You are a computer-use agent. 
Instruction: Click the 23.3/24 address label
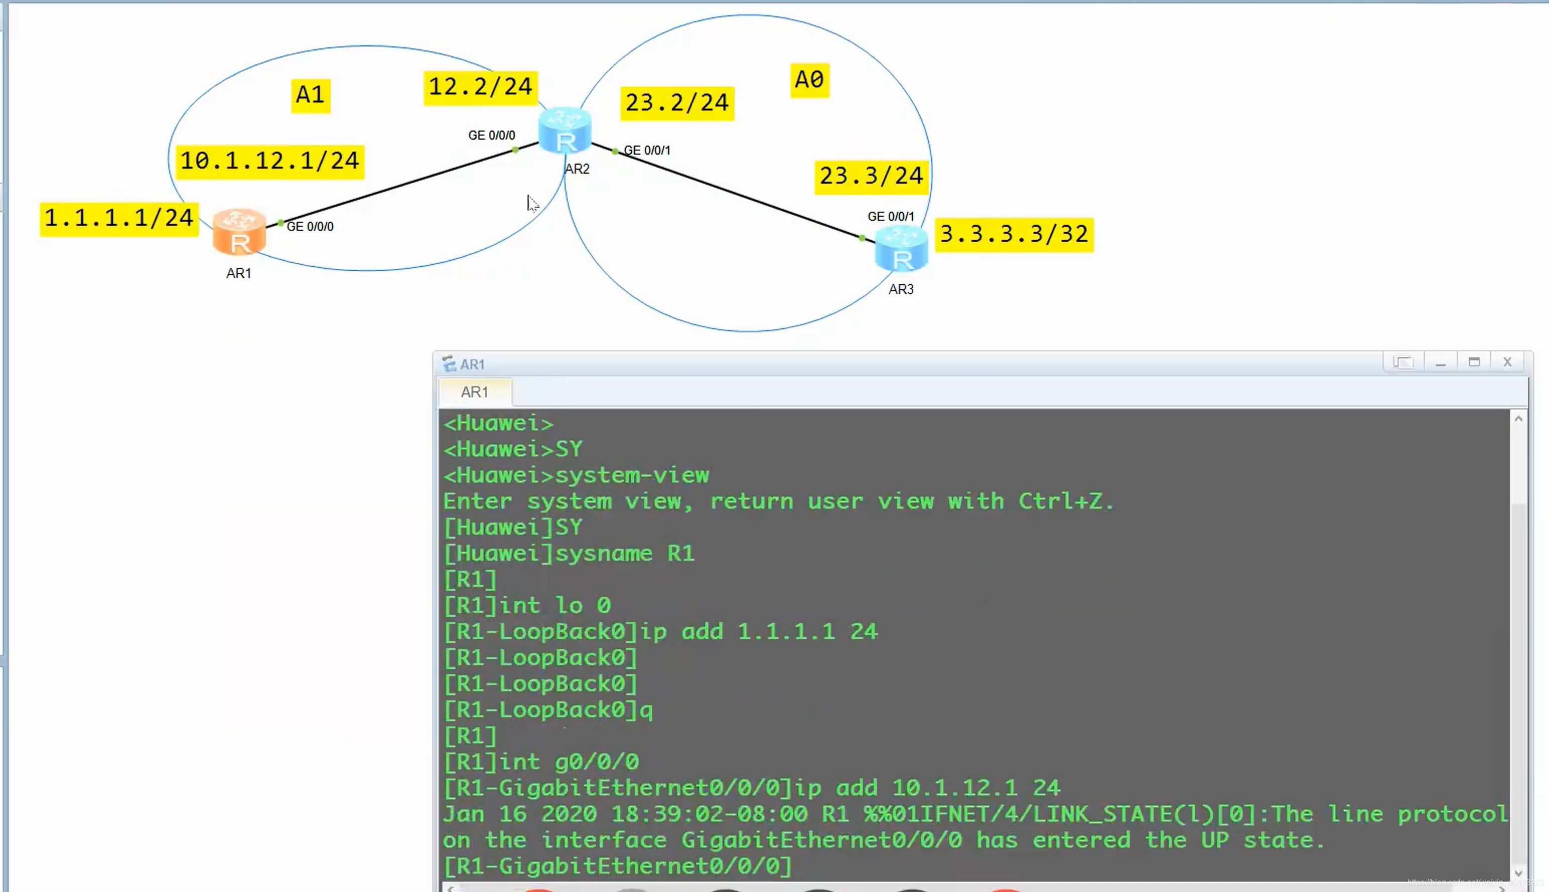tap(871, 176)
